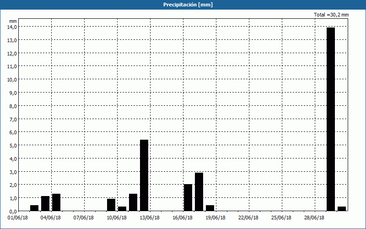Select the 10,0 y-axis label
Image resolution: width=366 pixels, height=229 pixels.
(12, 80)
